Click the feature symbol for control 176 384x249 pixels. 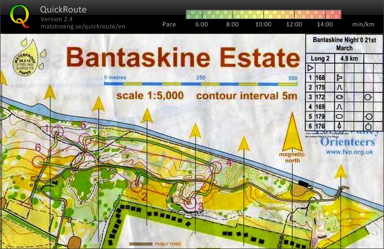point(339,126)
